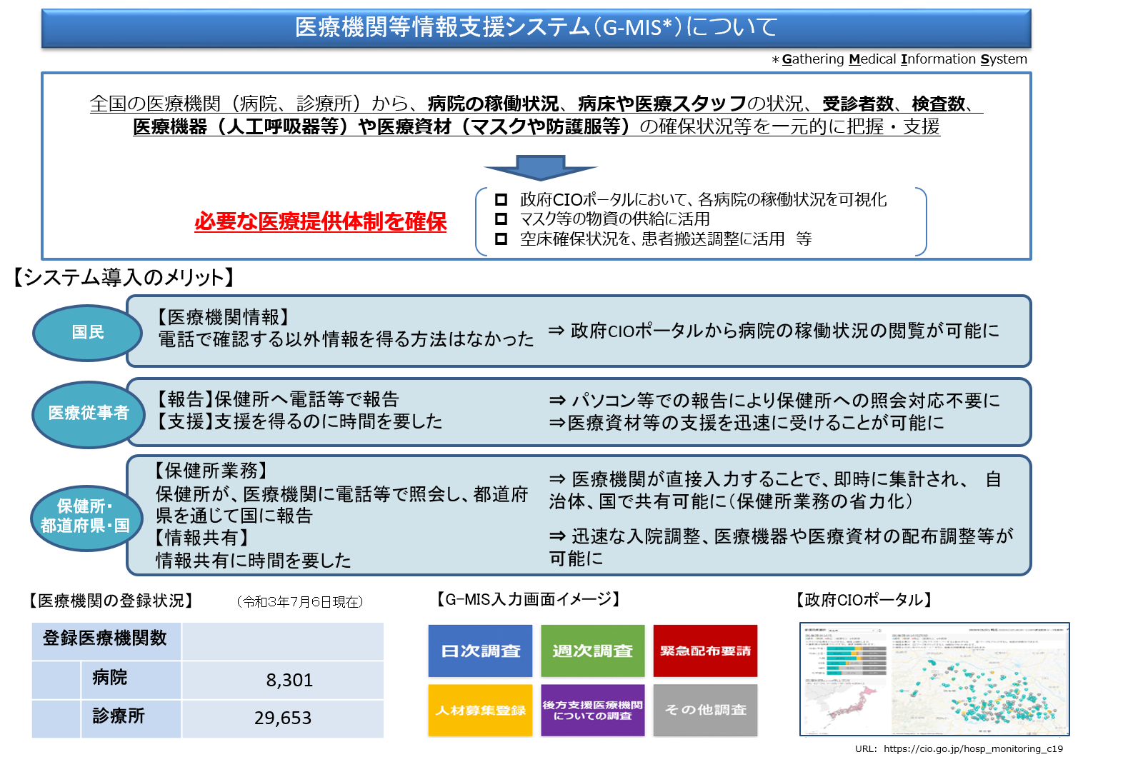Click the 医療機関等情報支援システム title banner

(536, 28)
